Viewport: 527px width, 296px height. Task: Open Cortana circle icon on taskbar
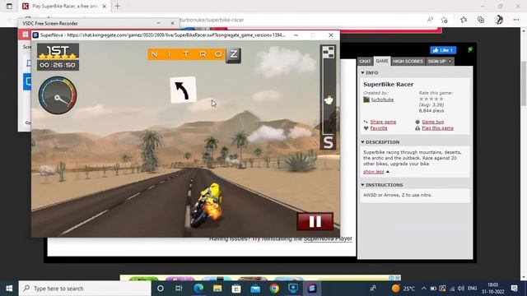161,289
